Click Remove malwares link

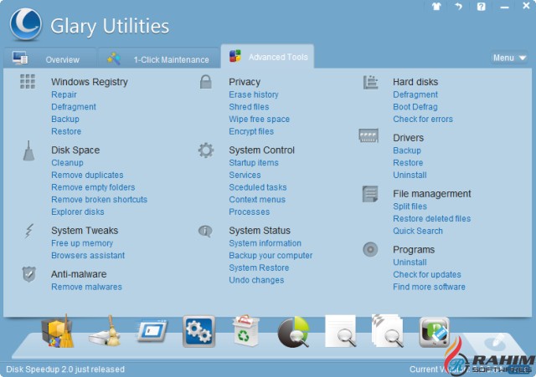coord(86,287)
